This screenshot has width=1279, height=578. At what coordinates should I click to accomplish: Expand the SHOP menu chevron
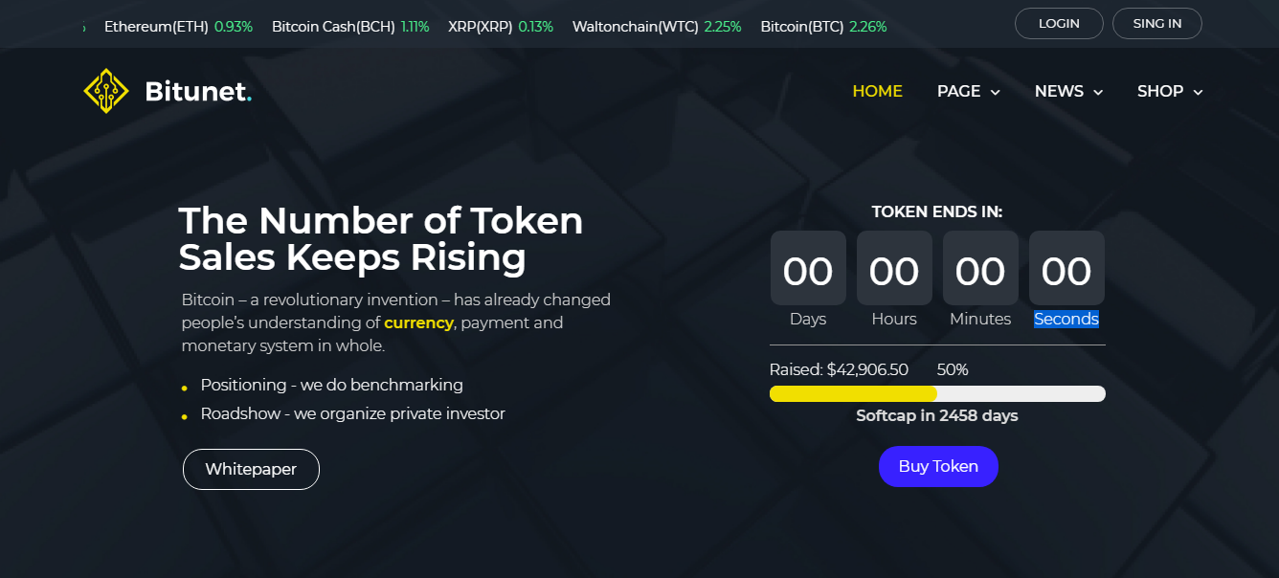pos(1198,92)
